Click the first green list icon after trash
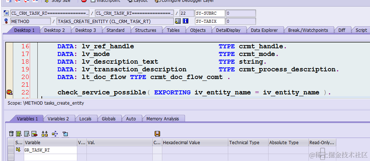This screenshot has height=161, width=370. point(19,134)
